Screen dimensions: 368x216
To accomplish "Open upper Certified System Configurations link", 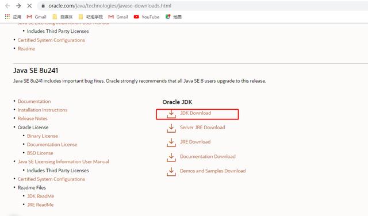I will coord(51,40).
